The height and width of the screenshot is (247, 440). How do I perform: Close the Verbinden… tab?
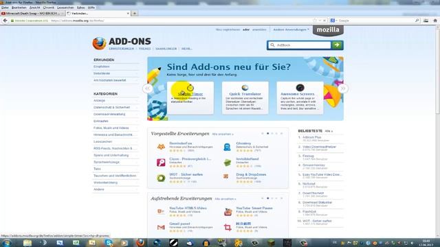(x=128, y=13)
